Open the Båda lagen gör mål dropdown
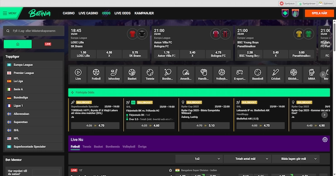 click(296, 159)
